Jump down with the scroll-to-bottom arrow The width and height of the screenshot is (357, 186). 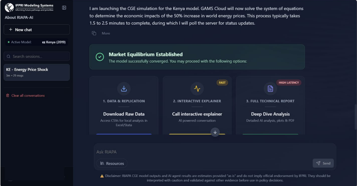[215, 132]
